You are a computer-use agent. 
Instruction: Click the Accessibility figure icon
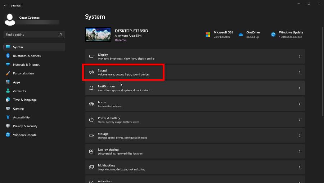[8, 117]
